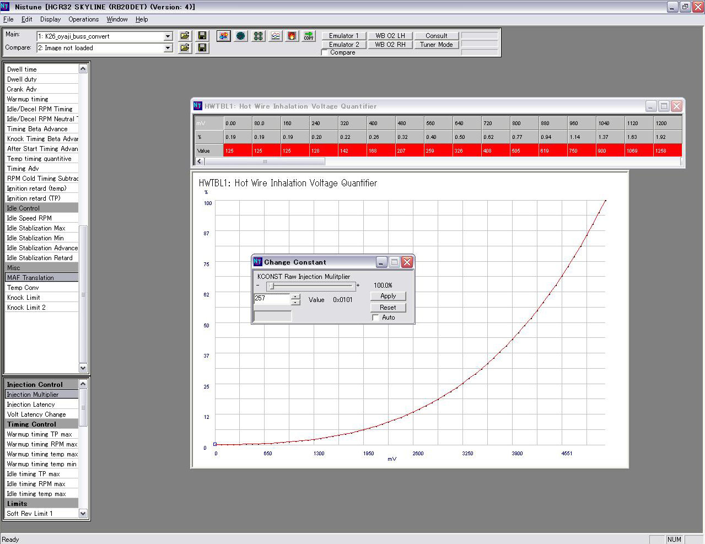Save the Main image file

tap(202, 36)
